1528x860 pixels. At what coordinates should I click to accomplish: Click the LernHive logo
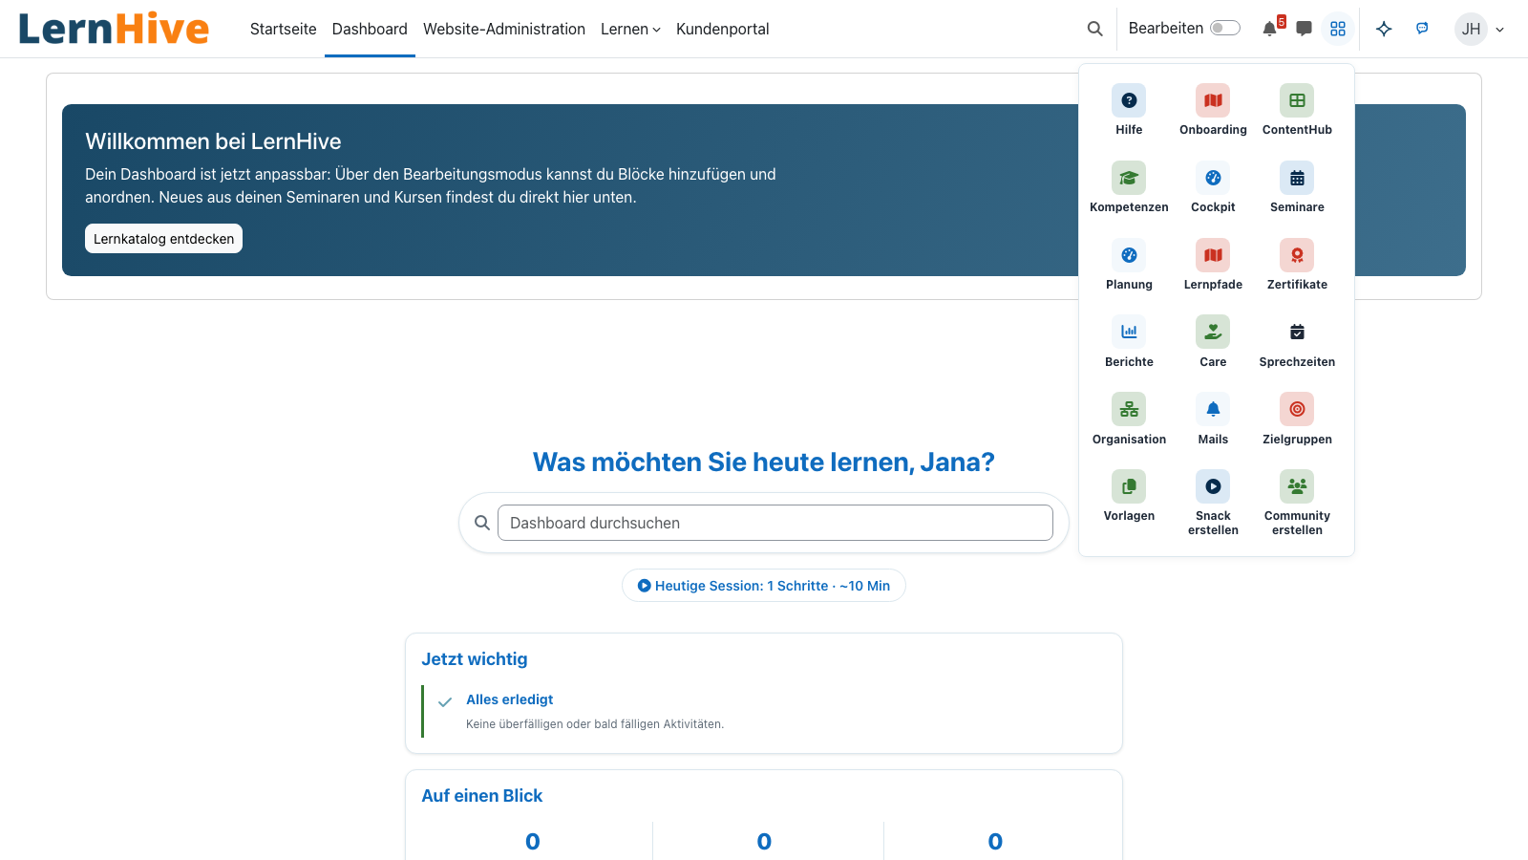[114, 29]
